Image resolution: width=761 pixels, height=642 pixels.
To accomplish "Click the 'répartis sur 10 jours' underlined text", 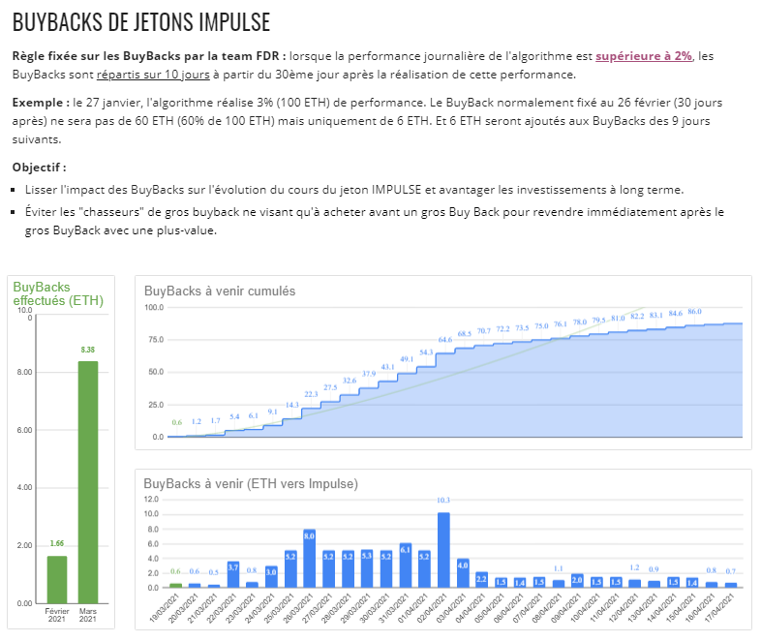I will point(153,75).
